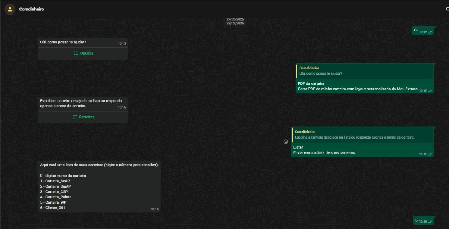This screenshot has width=449, height=229.
Task: Click the '6 - Cliente_001' line
Action: pos(52,208)
